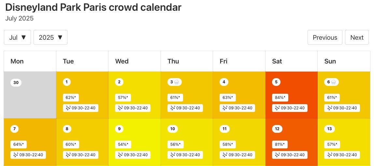Click the rain cloud icon on July 3
This screenshot has height=166, width=374.
(176, 82)
